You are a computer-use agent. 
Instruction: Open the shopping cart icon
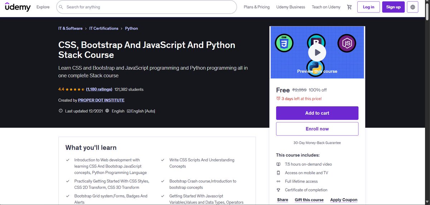pos(349,7)
